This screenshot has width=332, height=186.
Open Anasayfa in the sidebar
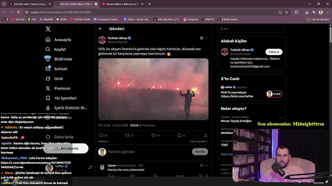58,40
